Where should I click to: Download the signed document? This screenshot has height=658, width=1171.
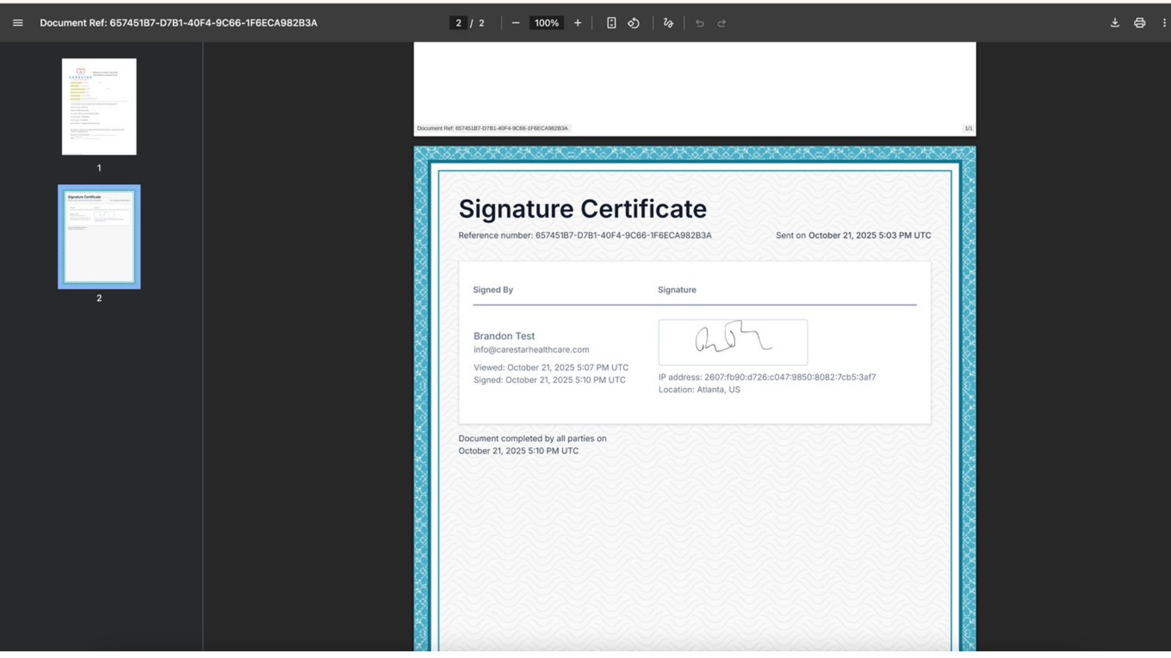(1115, 23)
